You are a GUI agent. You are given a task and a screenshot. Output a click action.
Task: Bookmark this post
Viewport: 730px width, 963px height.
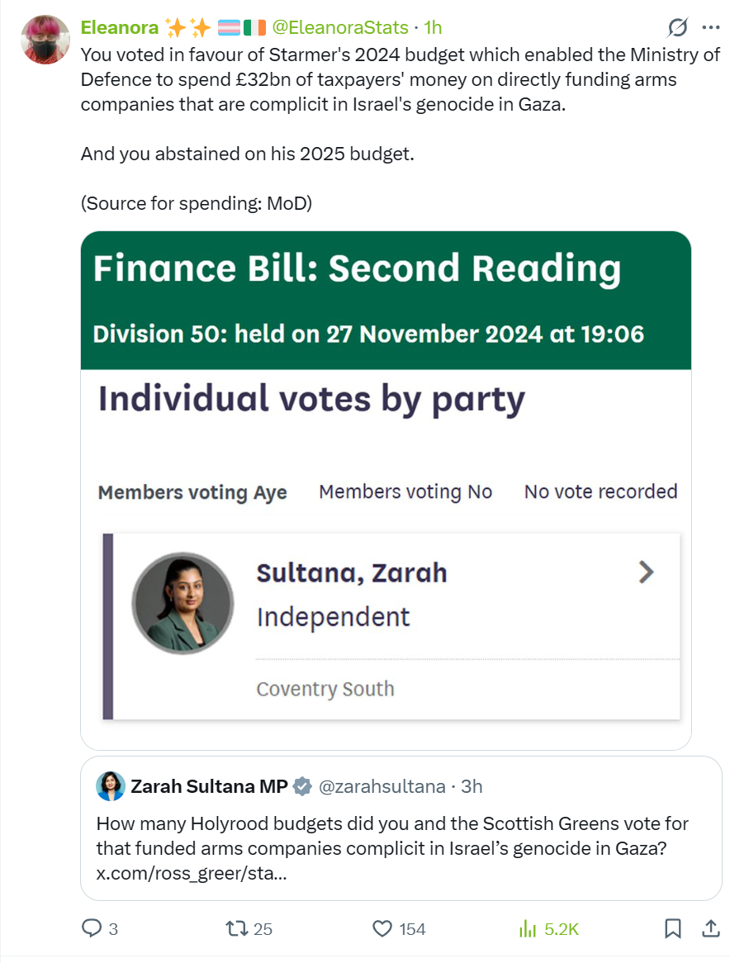pyautogui.click(x=673, y=929)
